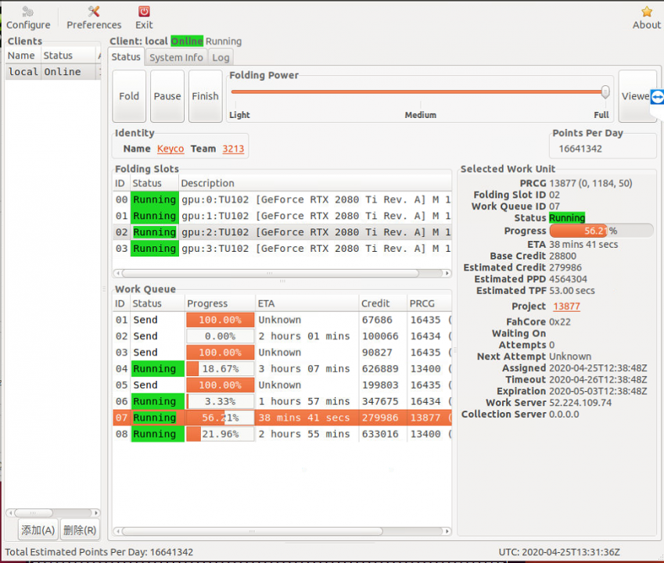Click the Finish button
The width and height of the screenshot is (664, 563).
point(206,96)
